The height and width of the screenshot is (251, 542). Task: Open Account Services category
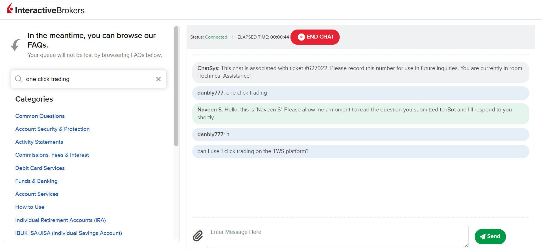point(37,194)
